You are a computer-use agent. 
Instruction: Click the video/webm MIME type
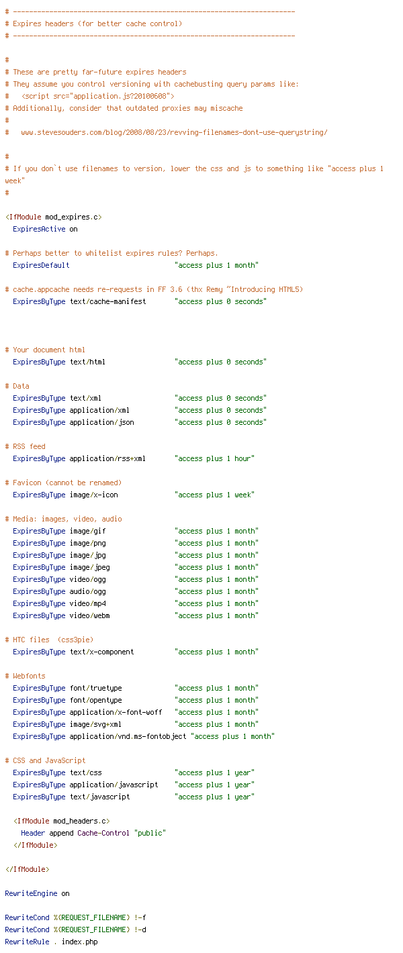90,615
